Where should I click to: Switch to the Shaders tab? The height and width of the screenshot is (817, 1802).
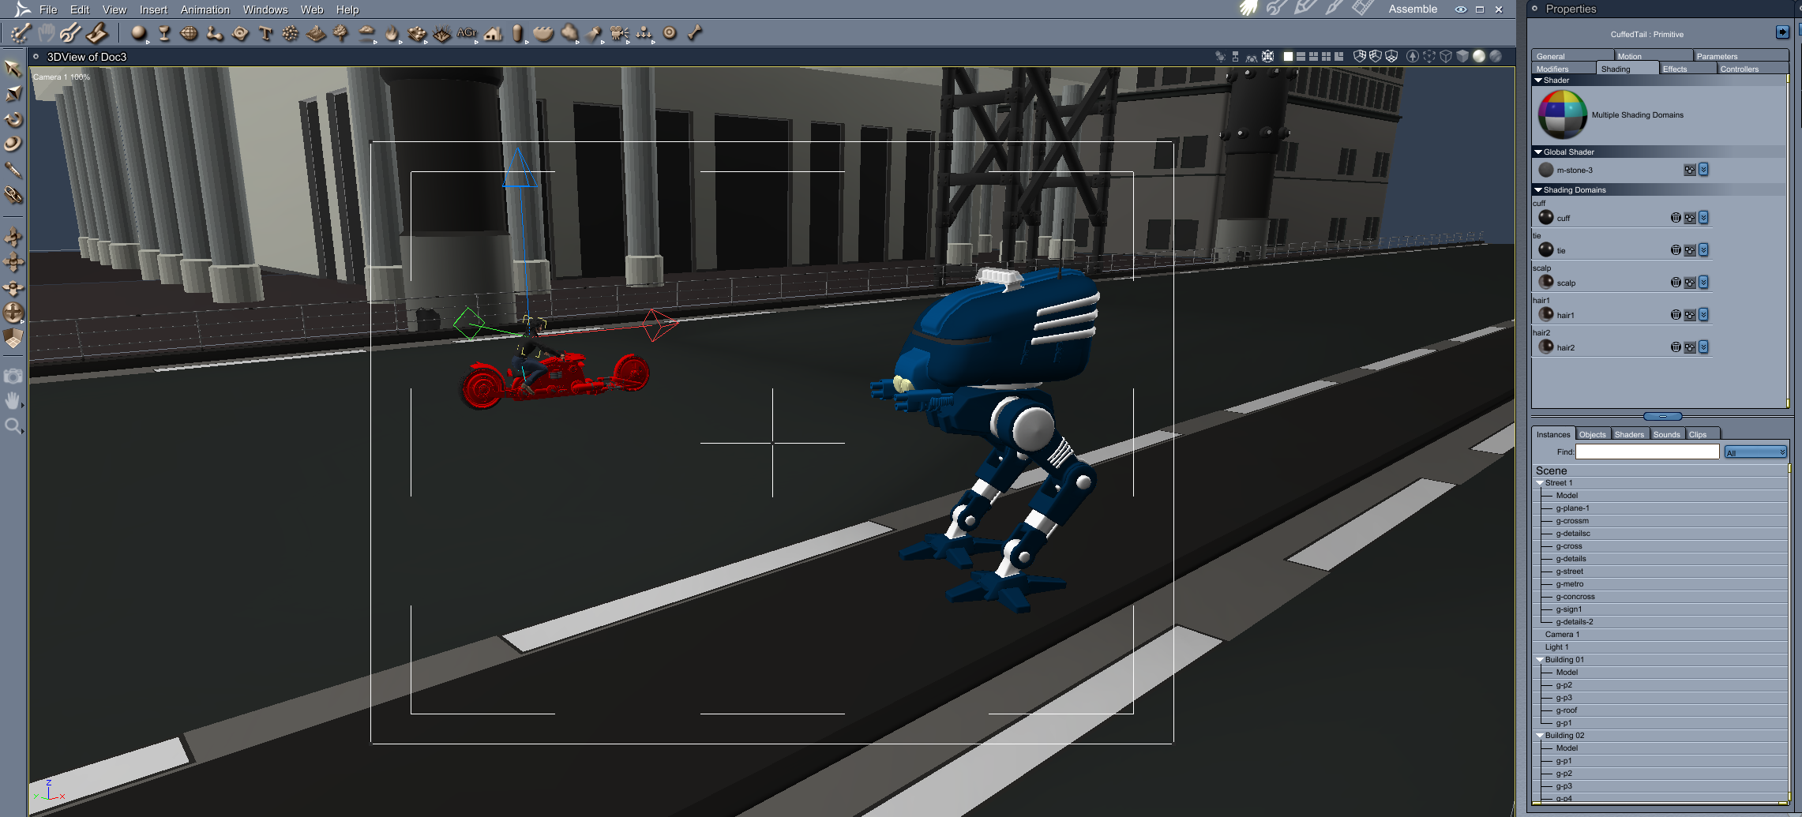point(1629,434)
